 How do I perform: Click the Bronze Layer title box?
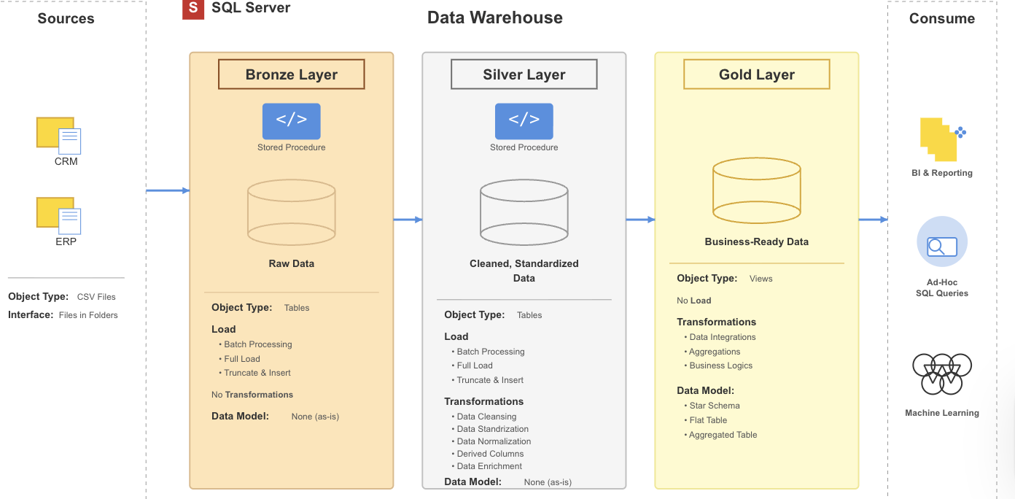click(x=291, y=74)
